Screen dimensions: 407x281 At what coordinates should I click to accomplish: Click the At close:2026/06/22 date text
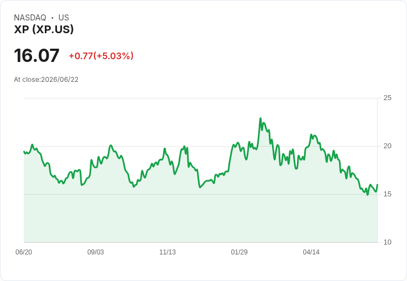click(x=46, y=80)
